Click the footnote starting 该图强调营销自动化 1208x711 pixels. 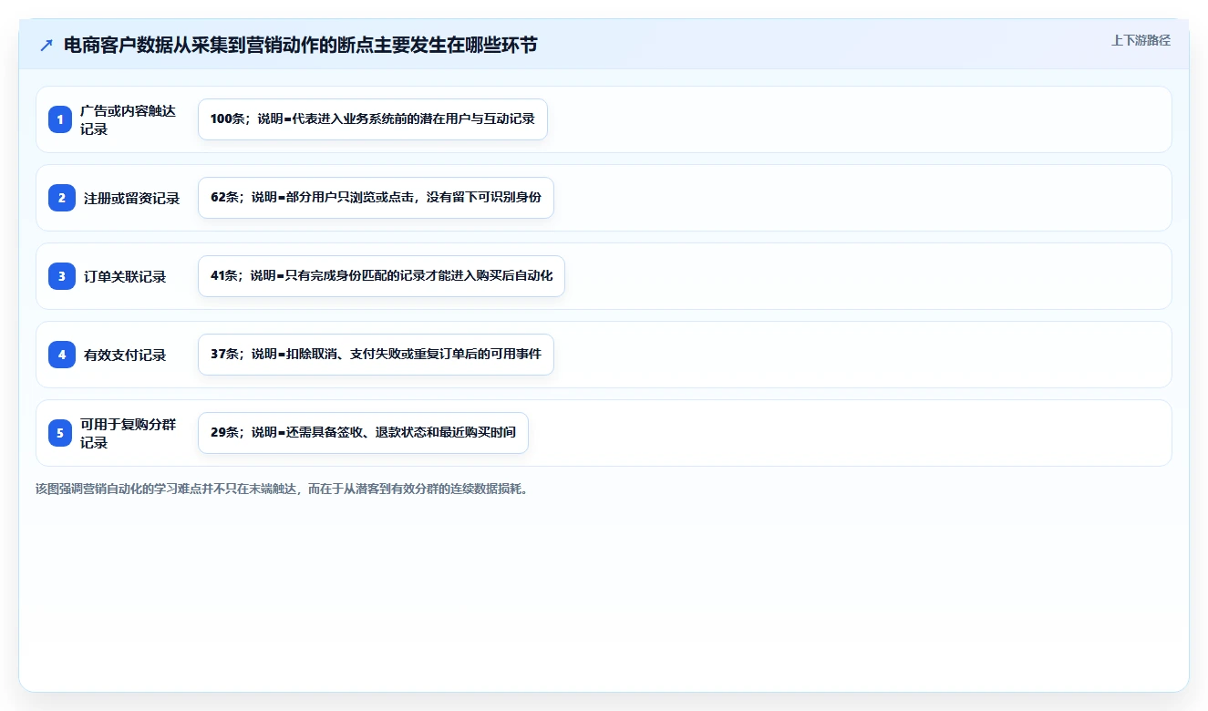tap(282, 489)
